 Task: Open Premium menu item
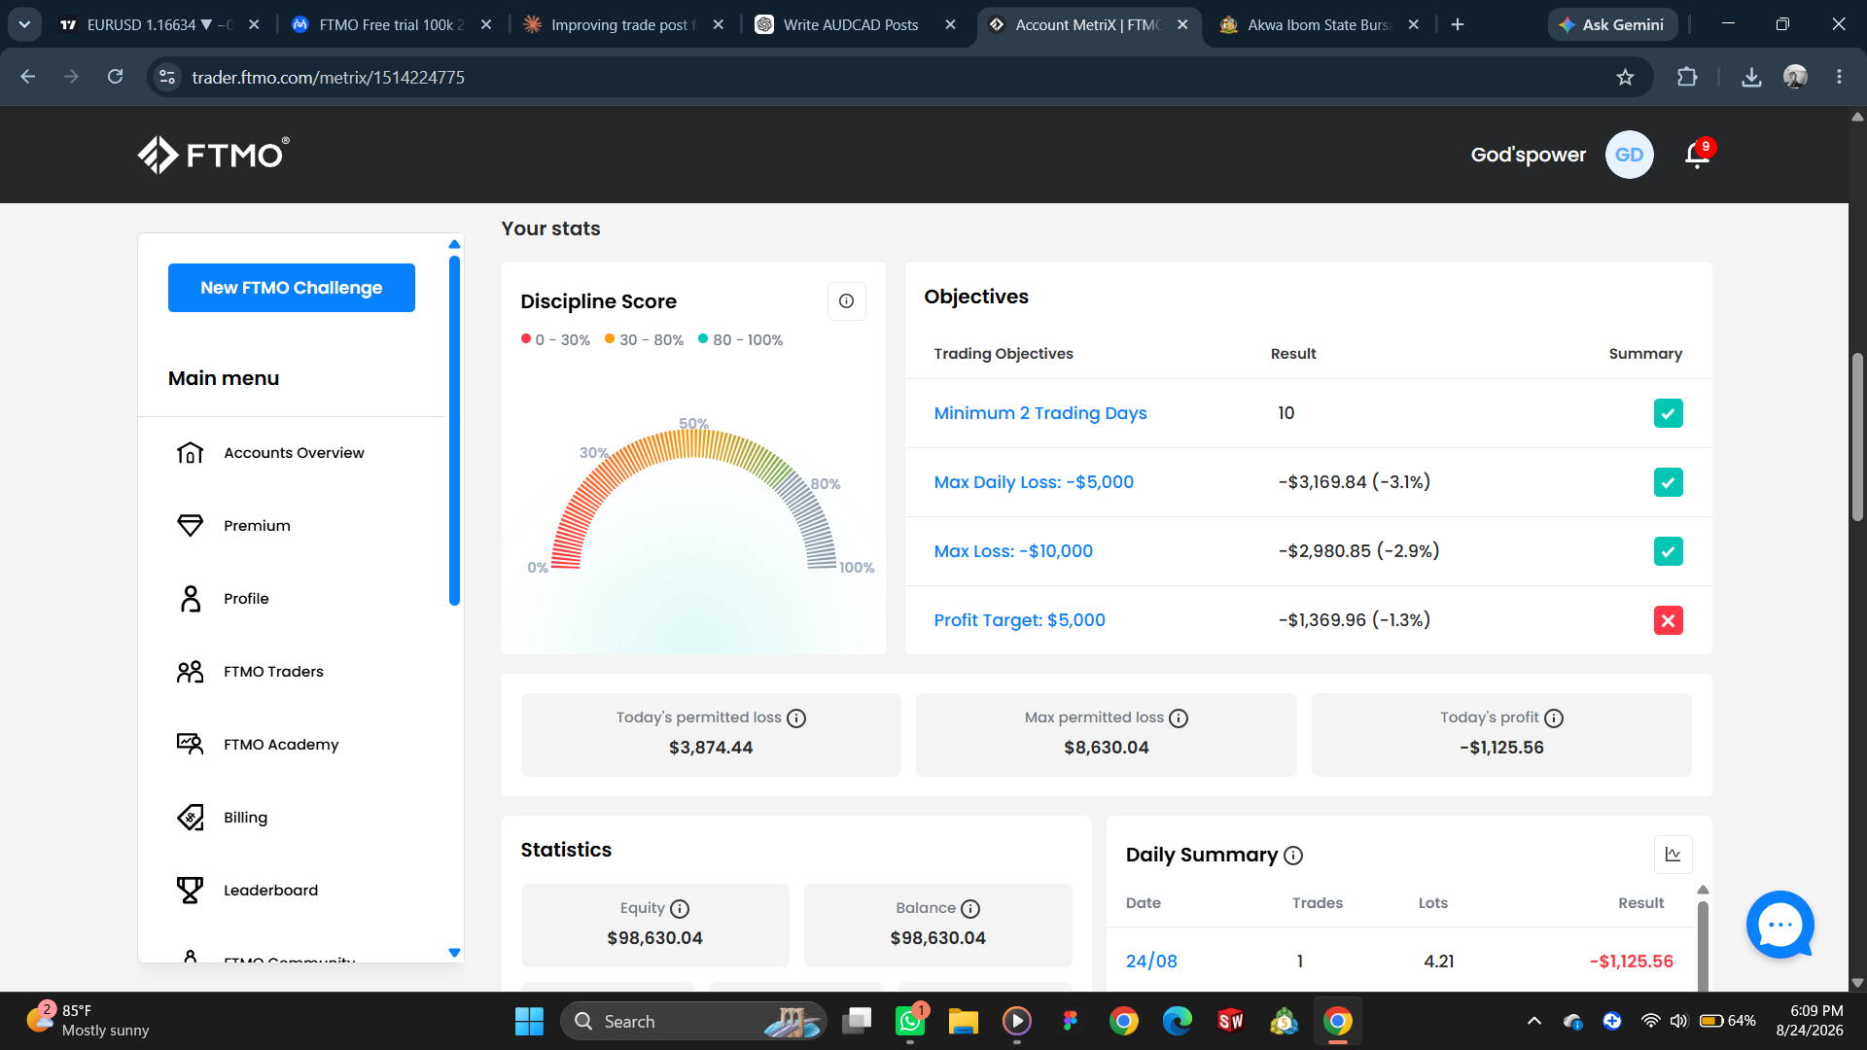pyautogui.click(x=257, y=526)
